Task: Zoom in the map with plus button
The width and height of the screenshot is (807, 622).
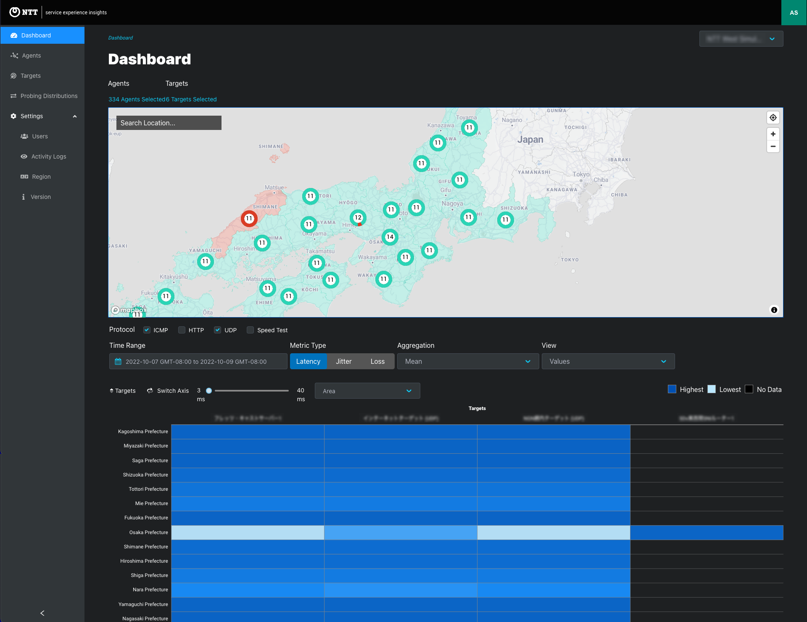Action: pyautogui.click(x=773, y=134)
